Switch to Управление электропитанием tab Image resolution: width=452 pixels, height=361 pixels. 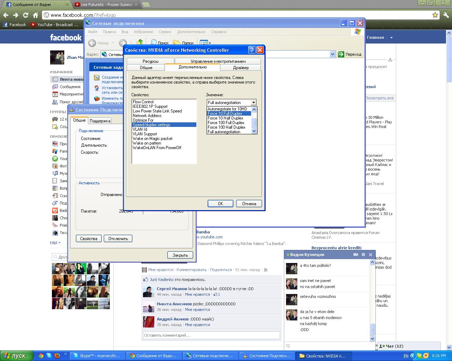(218, 61)
